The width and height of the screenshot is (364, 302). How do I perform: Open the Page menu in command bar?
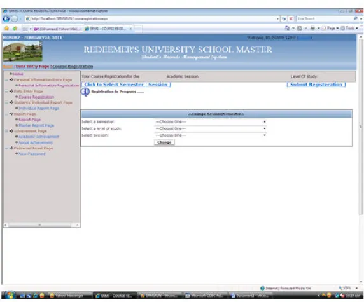(330, 28)
